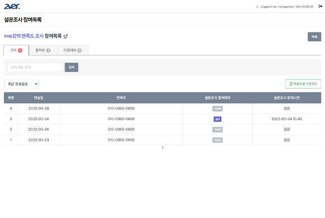Click the 검색 search button
This screenshot has width=325, height=218.
(x=72, y=68)
